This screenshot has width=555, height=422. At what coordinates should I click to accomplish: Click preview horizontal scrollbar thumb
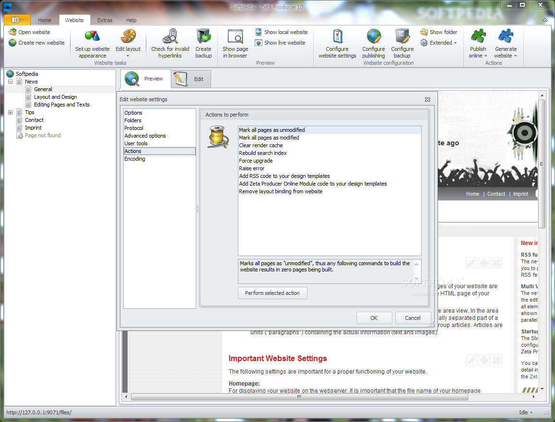coord(299,397)
